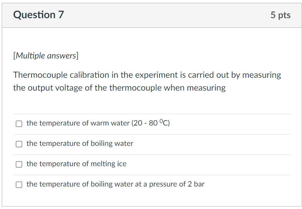
Task: Click the Question 7 heading
Action: (38, 15)
